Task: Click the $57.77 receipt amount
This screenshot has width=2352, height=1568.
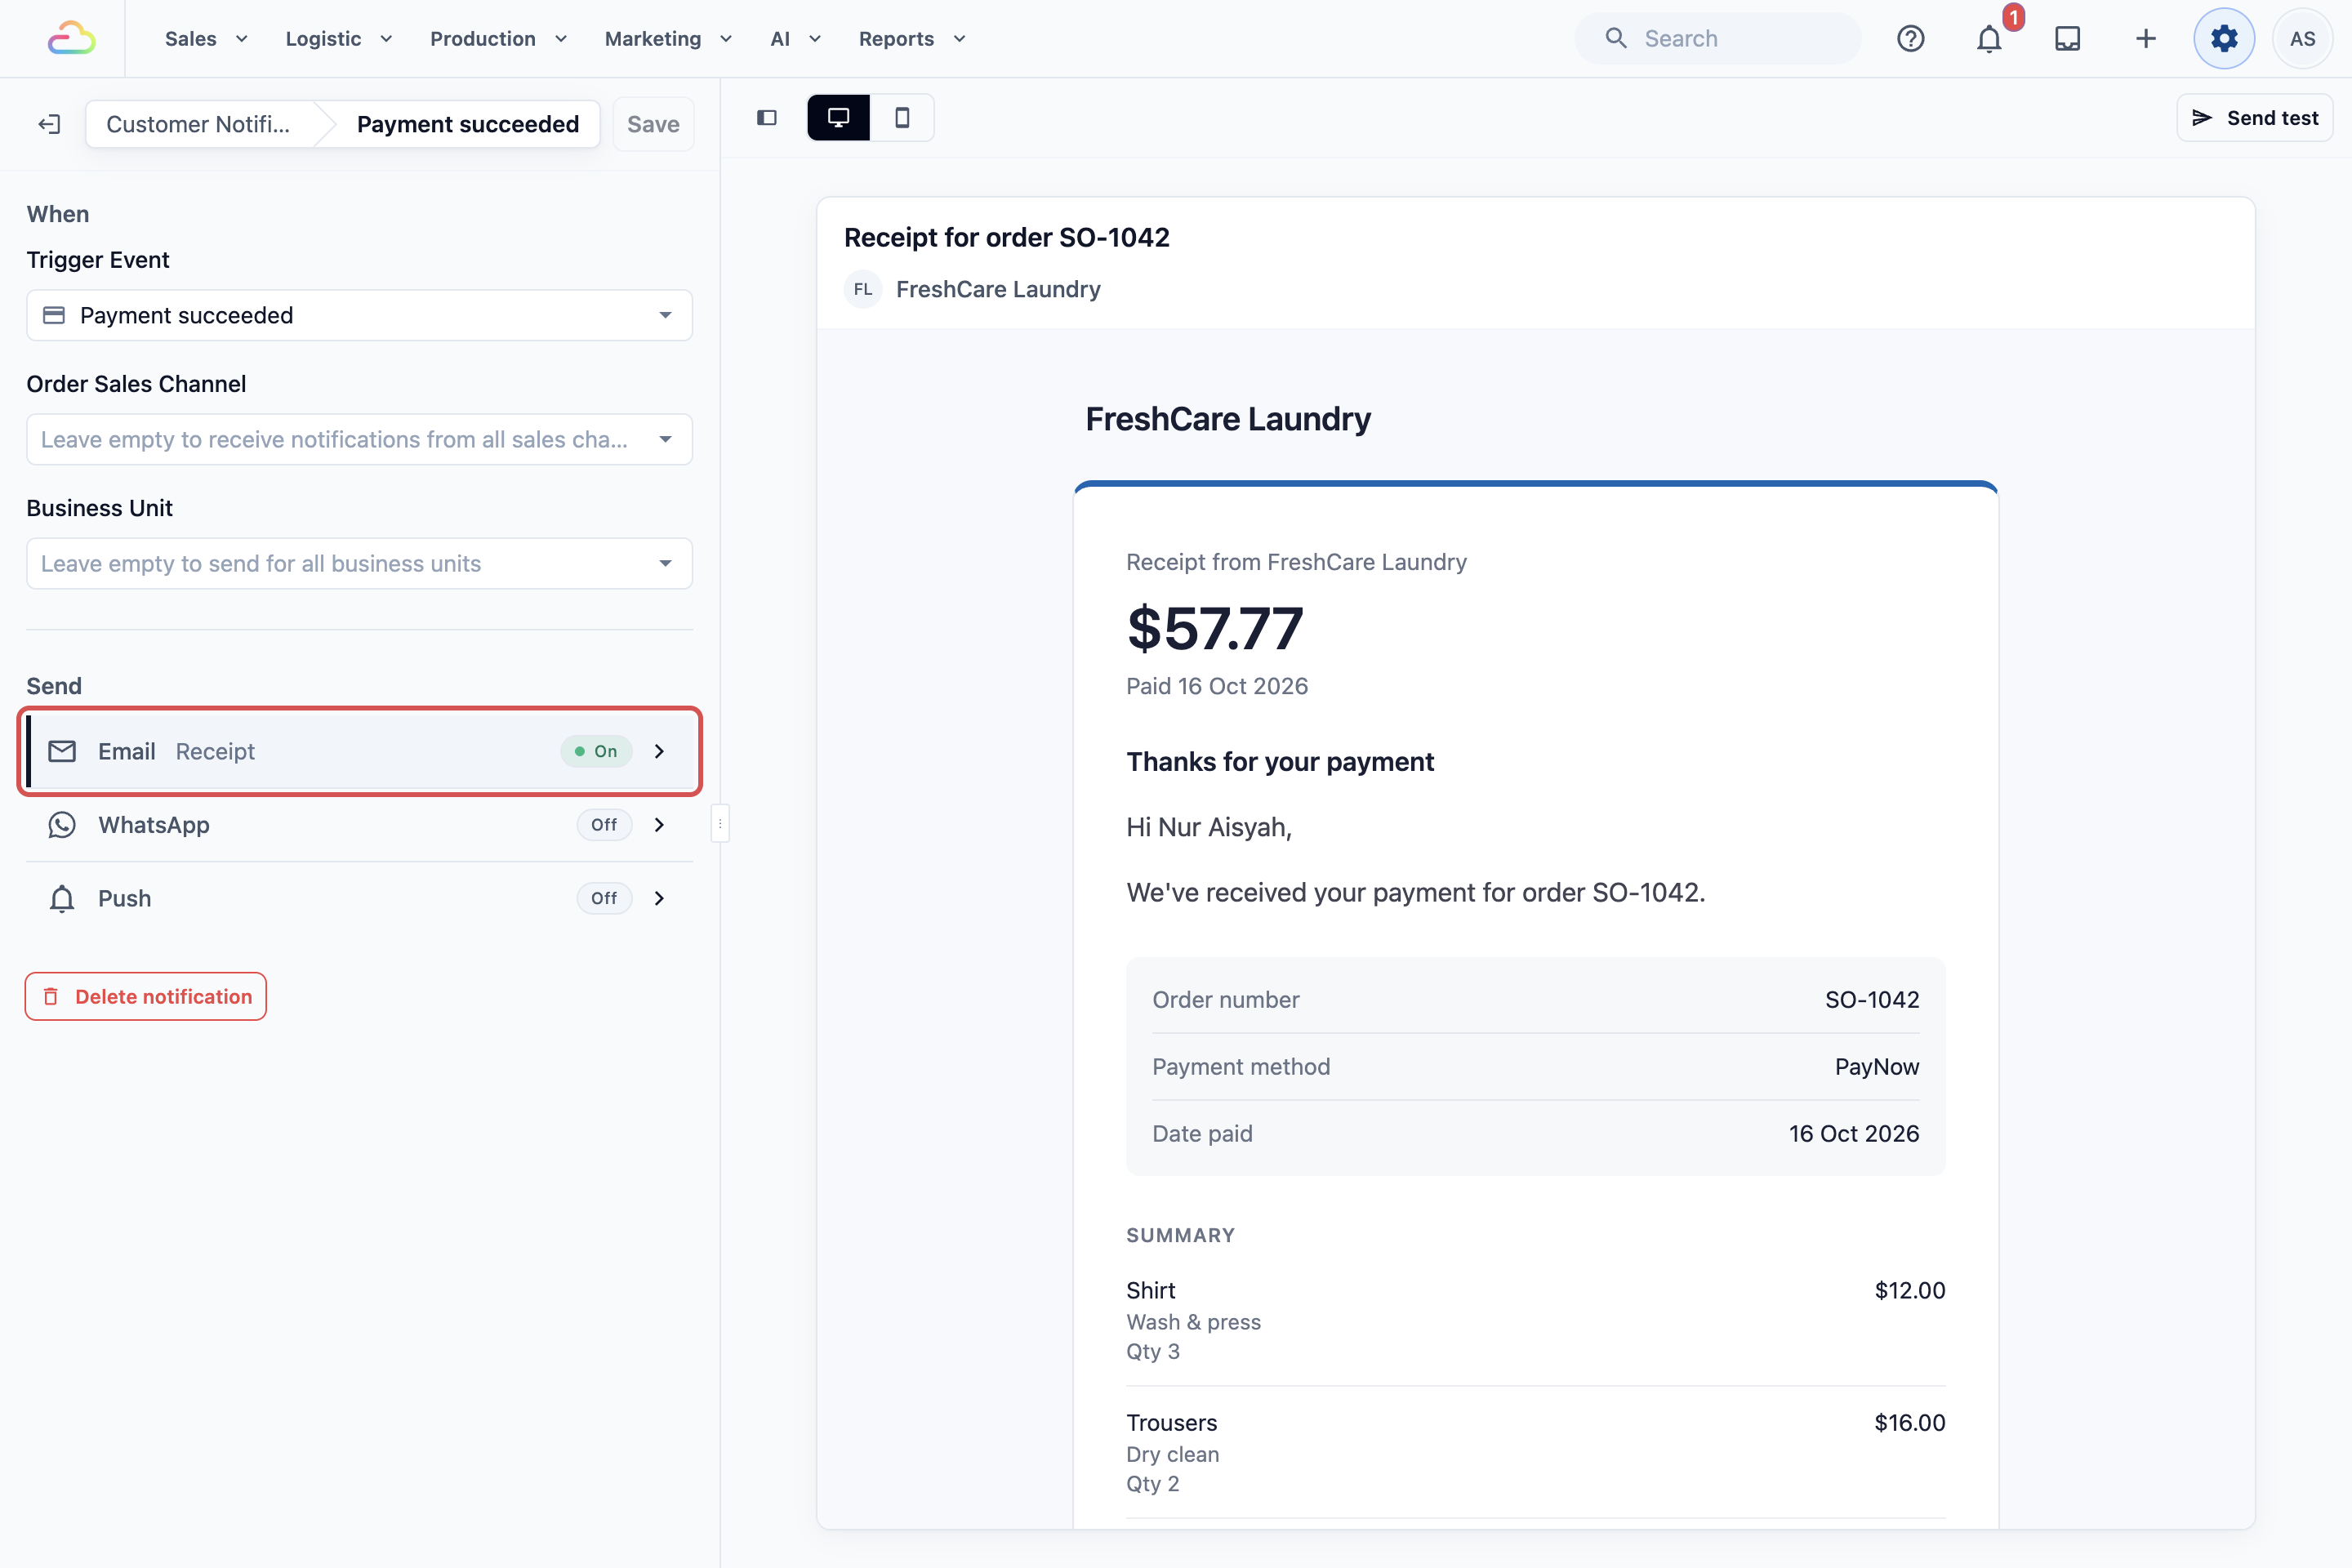Action: (x=1215, y=628)
